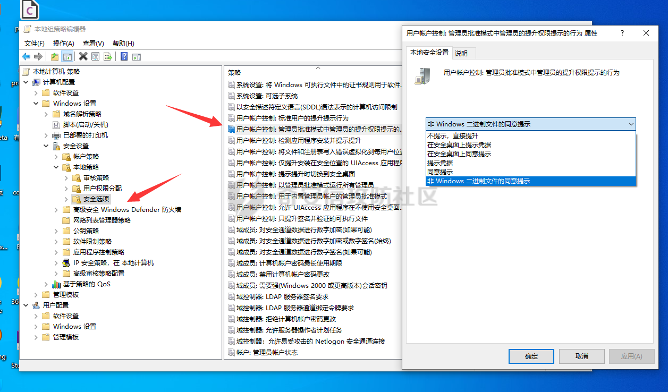The height and width of the screenshot is (392, 668).
Task: Toggle the show/hide console tree icon
Action: click(x=67, y=56)
